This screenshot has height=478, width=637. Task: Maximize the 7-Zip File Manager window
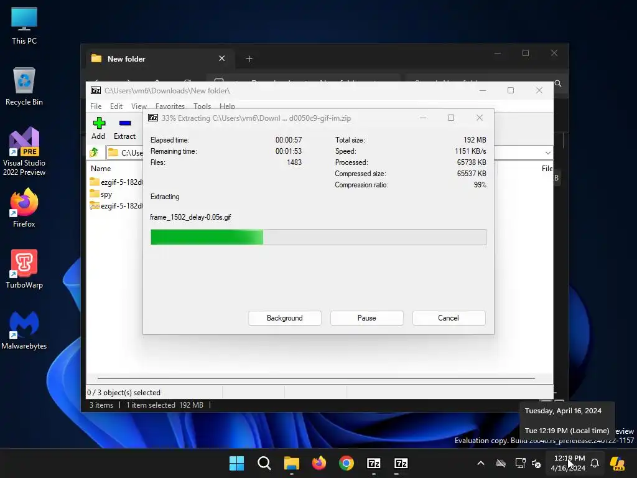click(511, 90)
